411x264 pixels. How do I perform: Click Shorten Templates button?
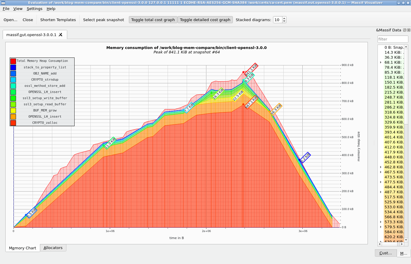pyautogui.click(x=58, y=20)
